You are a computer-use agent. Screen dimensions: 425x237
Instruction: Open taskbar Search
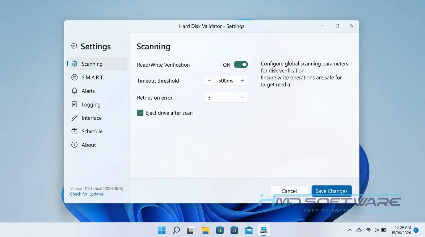tap(176, 230)
